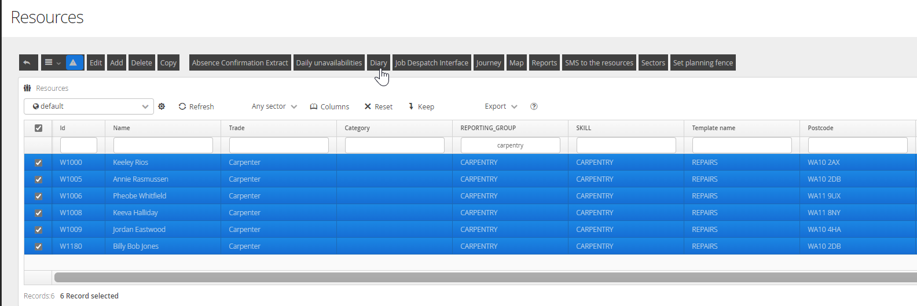This screenshot has height=306, width=917.
Task: Open Reports
Action: tap(544, 62)
